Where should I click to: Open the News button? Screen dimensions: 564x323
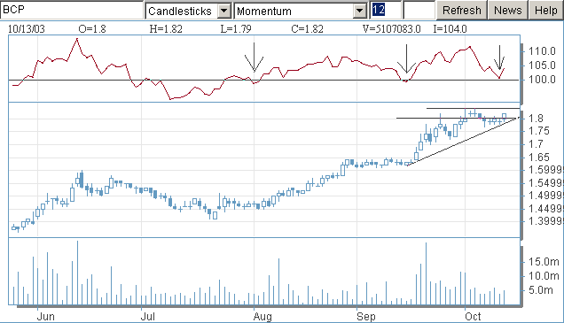tap(507, 11)
